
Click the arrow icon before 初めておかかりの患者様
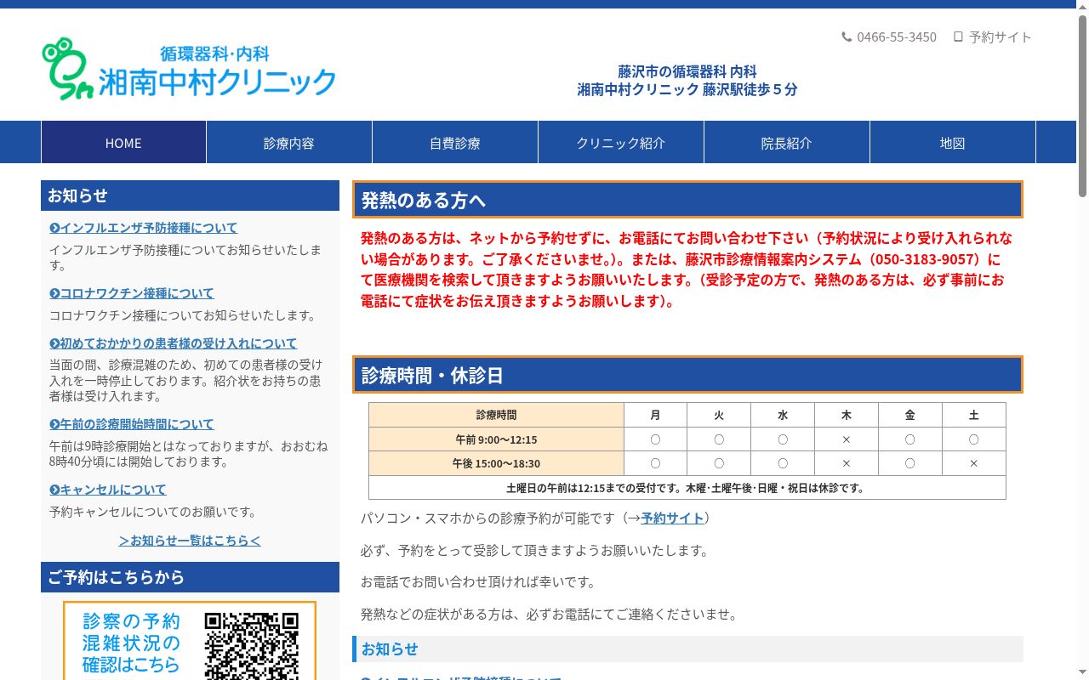coord(54,343)
